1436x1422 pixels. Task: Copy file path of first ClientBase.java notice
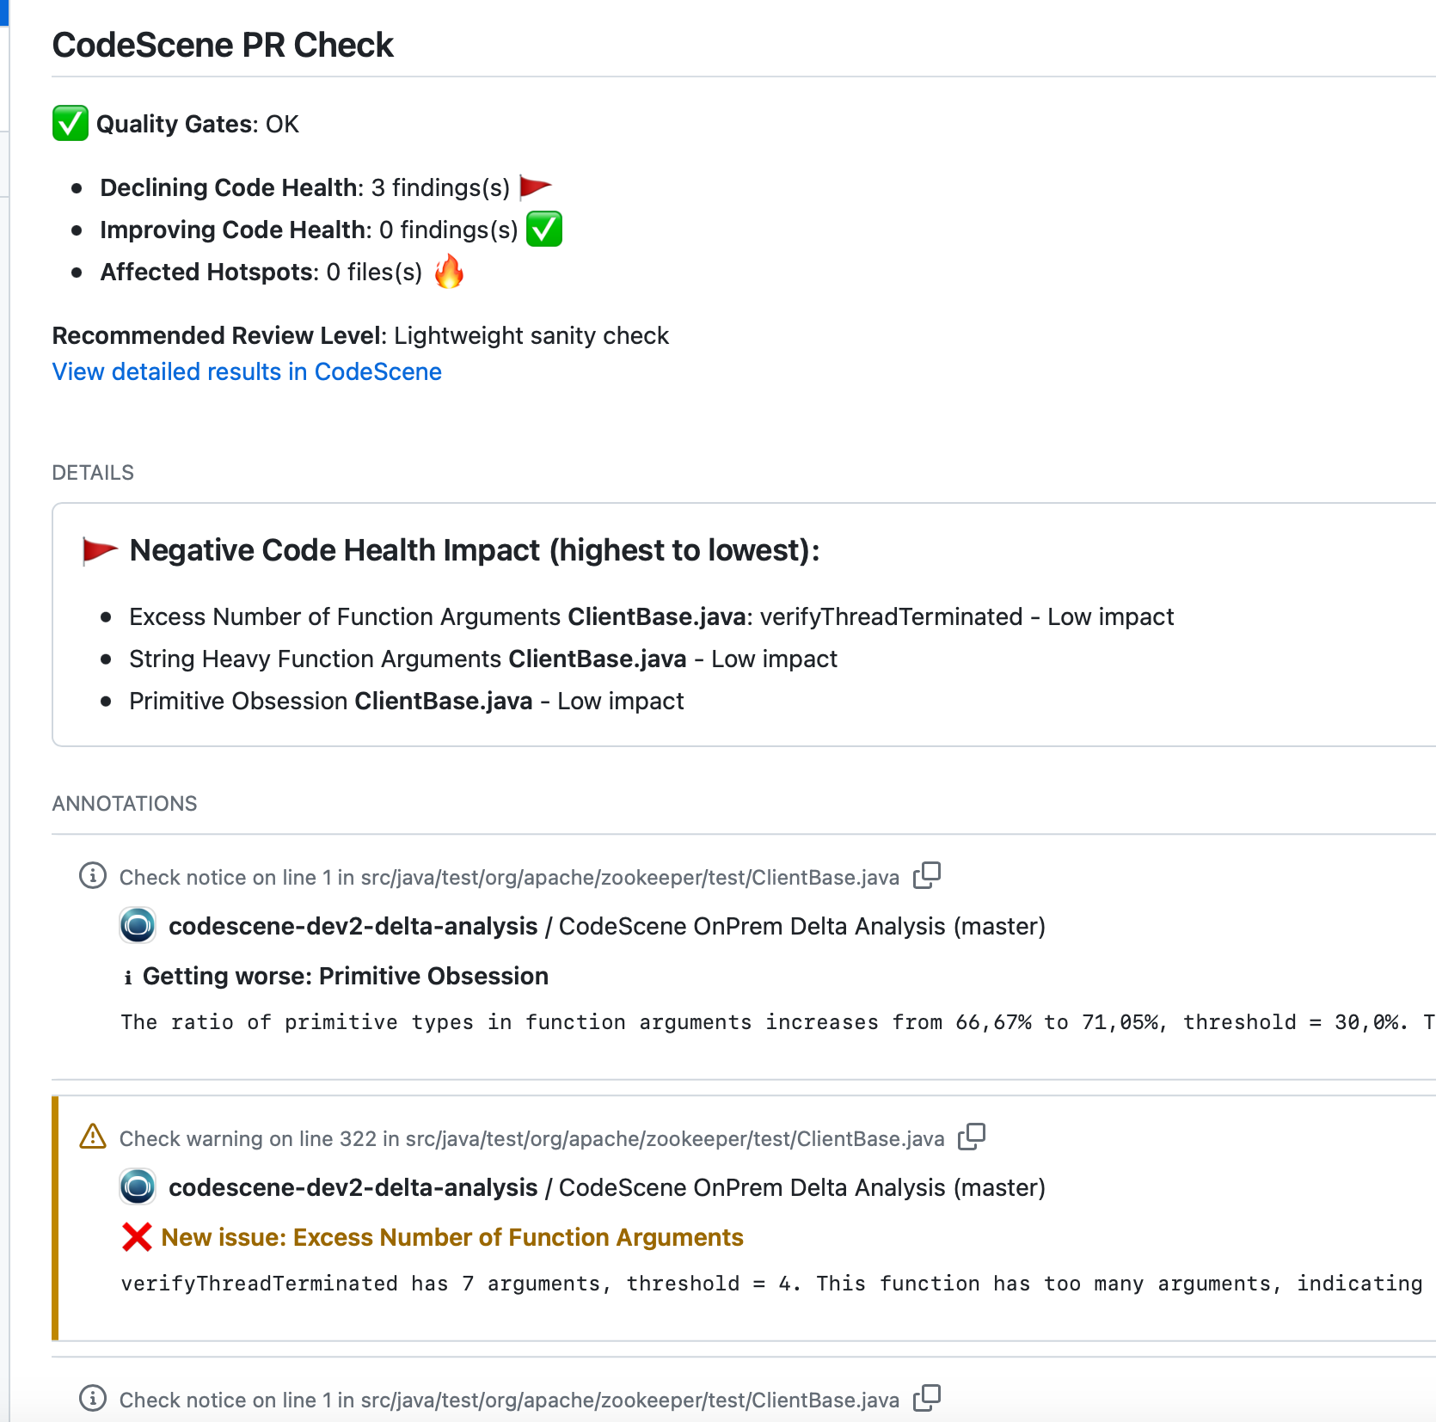[x=927, y=875]
